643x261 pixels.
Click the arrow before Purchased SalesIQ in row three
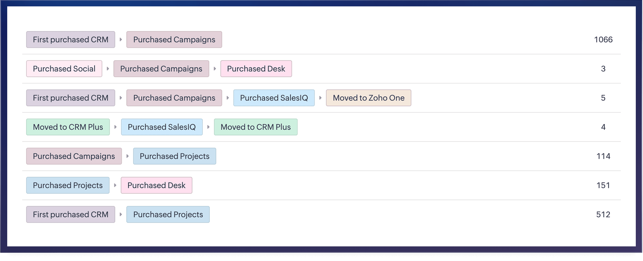pyautogui.click(x=228, y=98)
